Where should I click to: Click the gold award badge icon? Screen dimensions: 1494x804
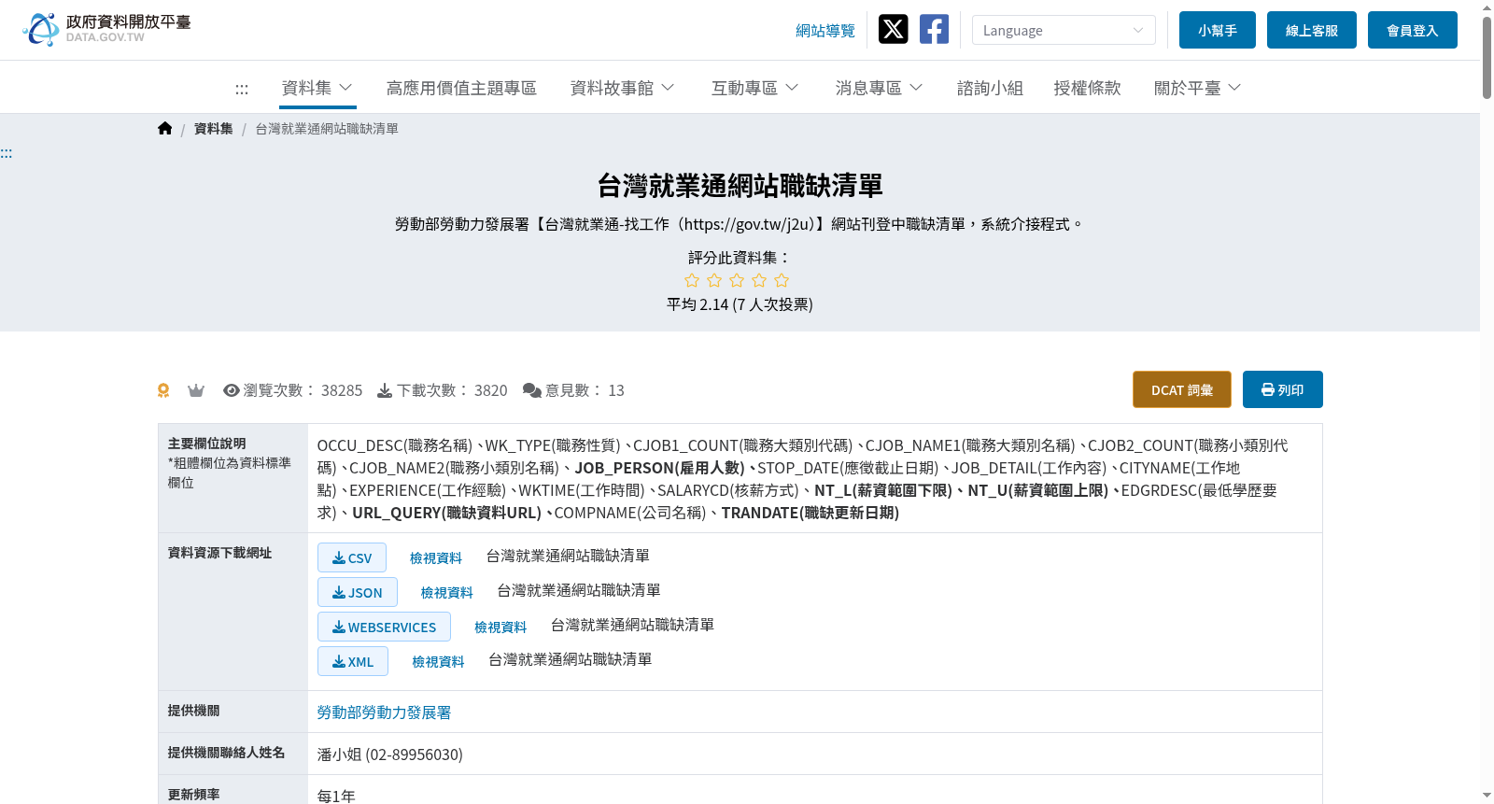[x=163, y=390]
